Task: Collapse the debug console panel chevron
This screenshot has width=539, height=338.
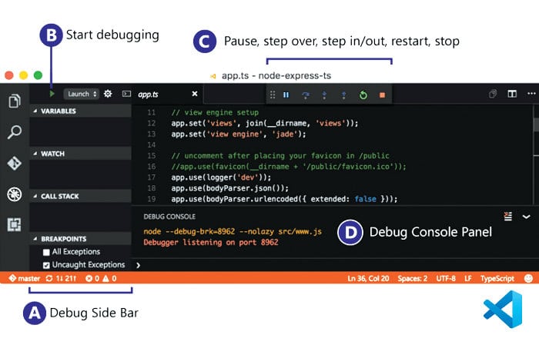Action: tap(526, 217)
